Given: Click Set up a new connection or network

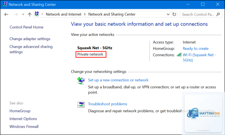Looking at the screenshot, I should click(x=118, y=80).
